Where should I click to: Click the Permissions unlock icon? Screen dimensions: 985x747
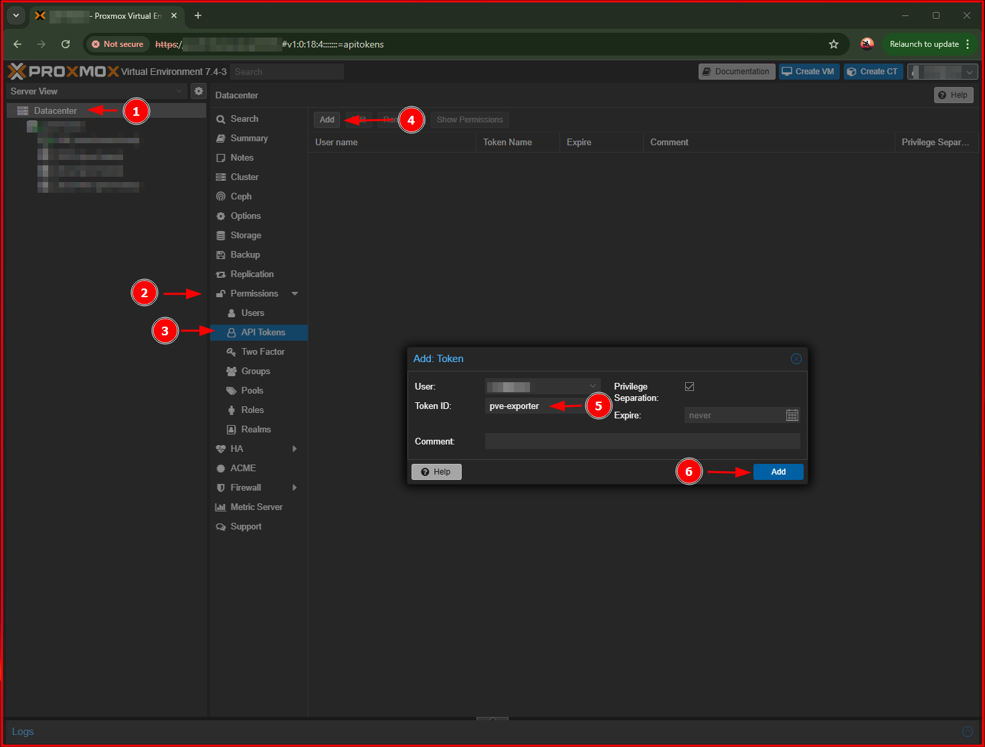coord(221,294)
